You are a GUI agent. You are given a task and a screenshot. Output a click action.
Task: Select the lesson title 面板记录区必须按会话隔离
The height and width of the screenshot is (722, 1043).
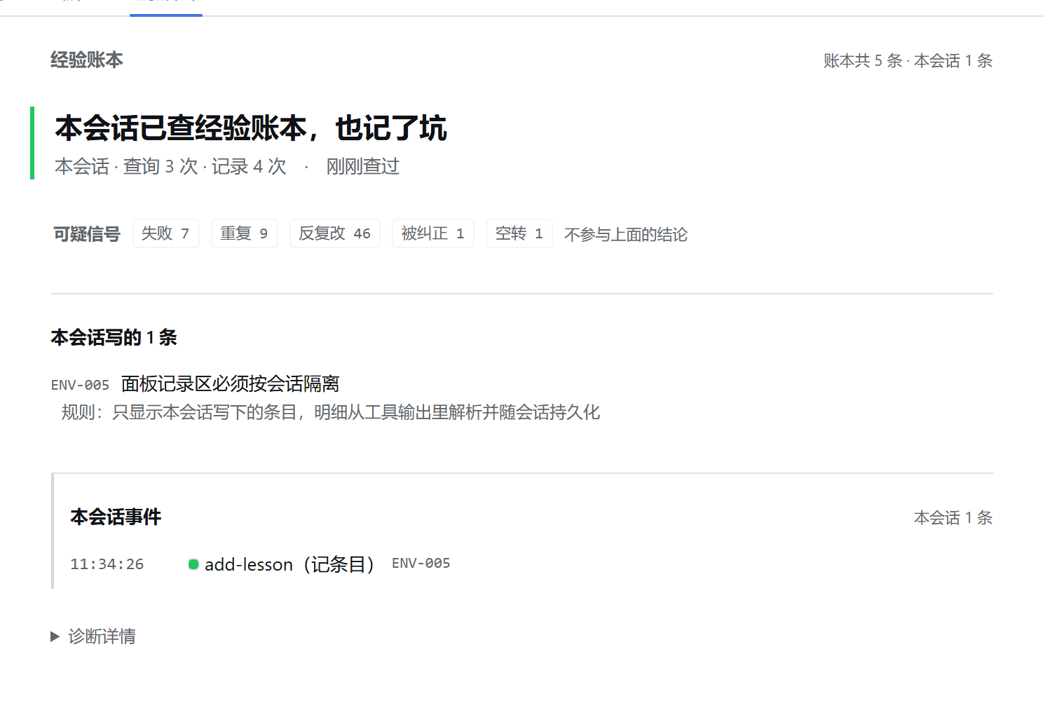pyautogui.click(x=230, y=383)
